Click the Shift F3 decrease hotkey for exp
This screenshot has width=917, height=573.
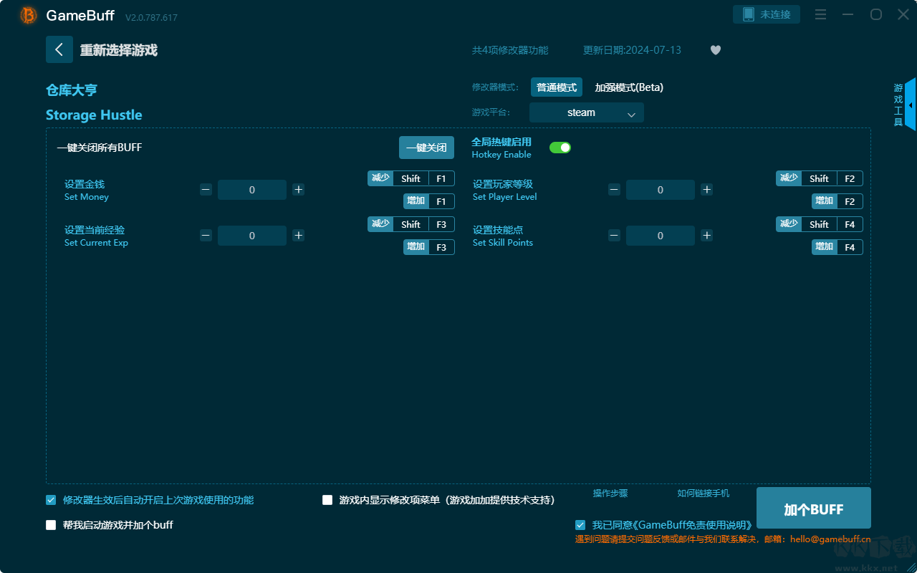click(411, 224)
